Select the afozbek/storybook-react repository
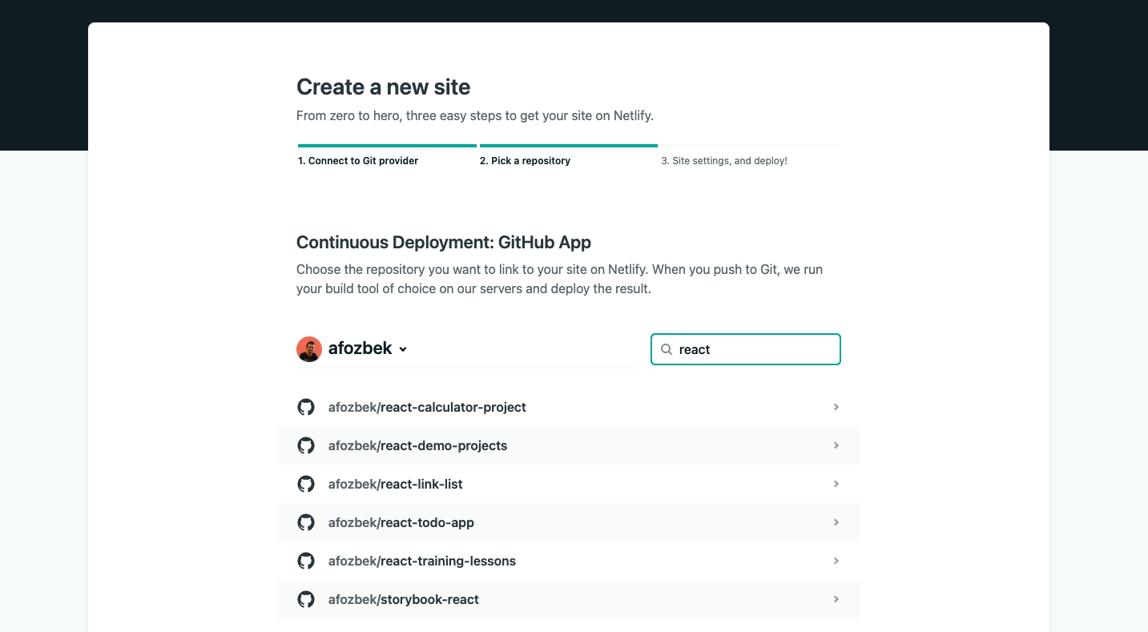 click(x=403, y=599)
